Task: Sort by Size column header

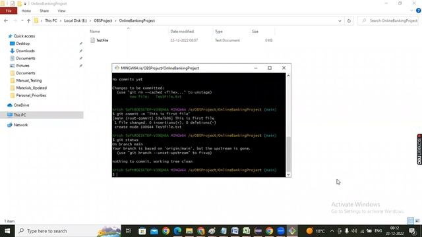Action: (255, 32)
